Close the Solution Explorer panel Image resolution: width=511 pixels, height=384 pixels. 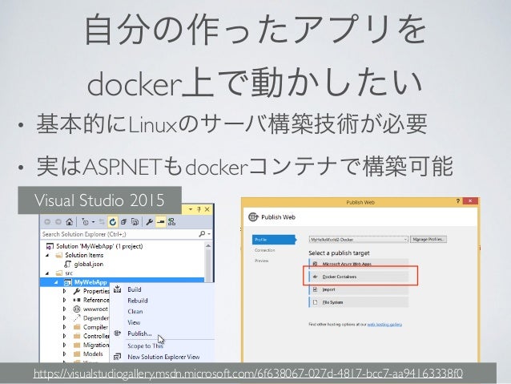pyautogui.click(x=207, y=209)
